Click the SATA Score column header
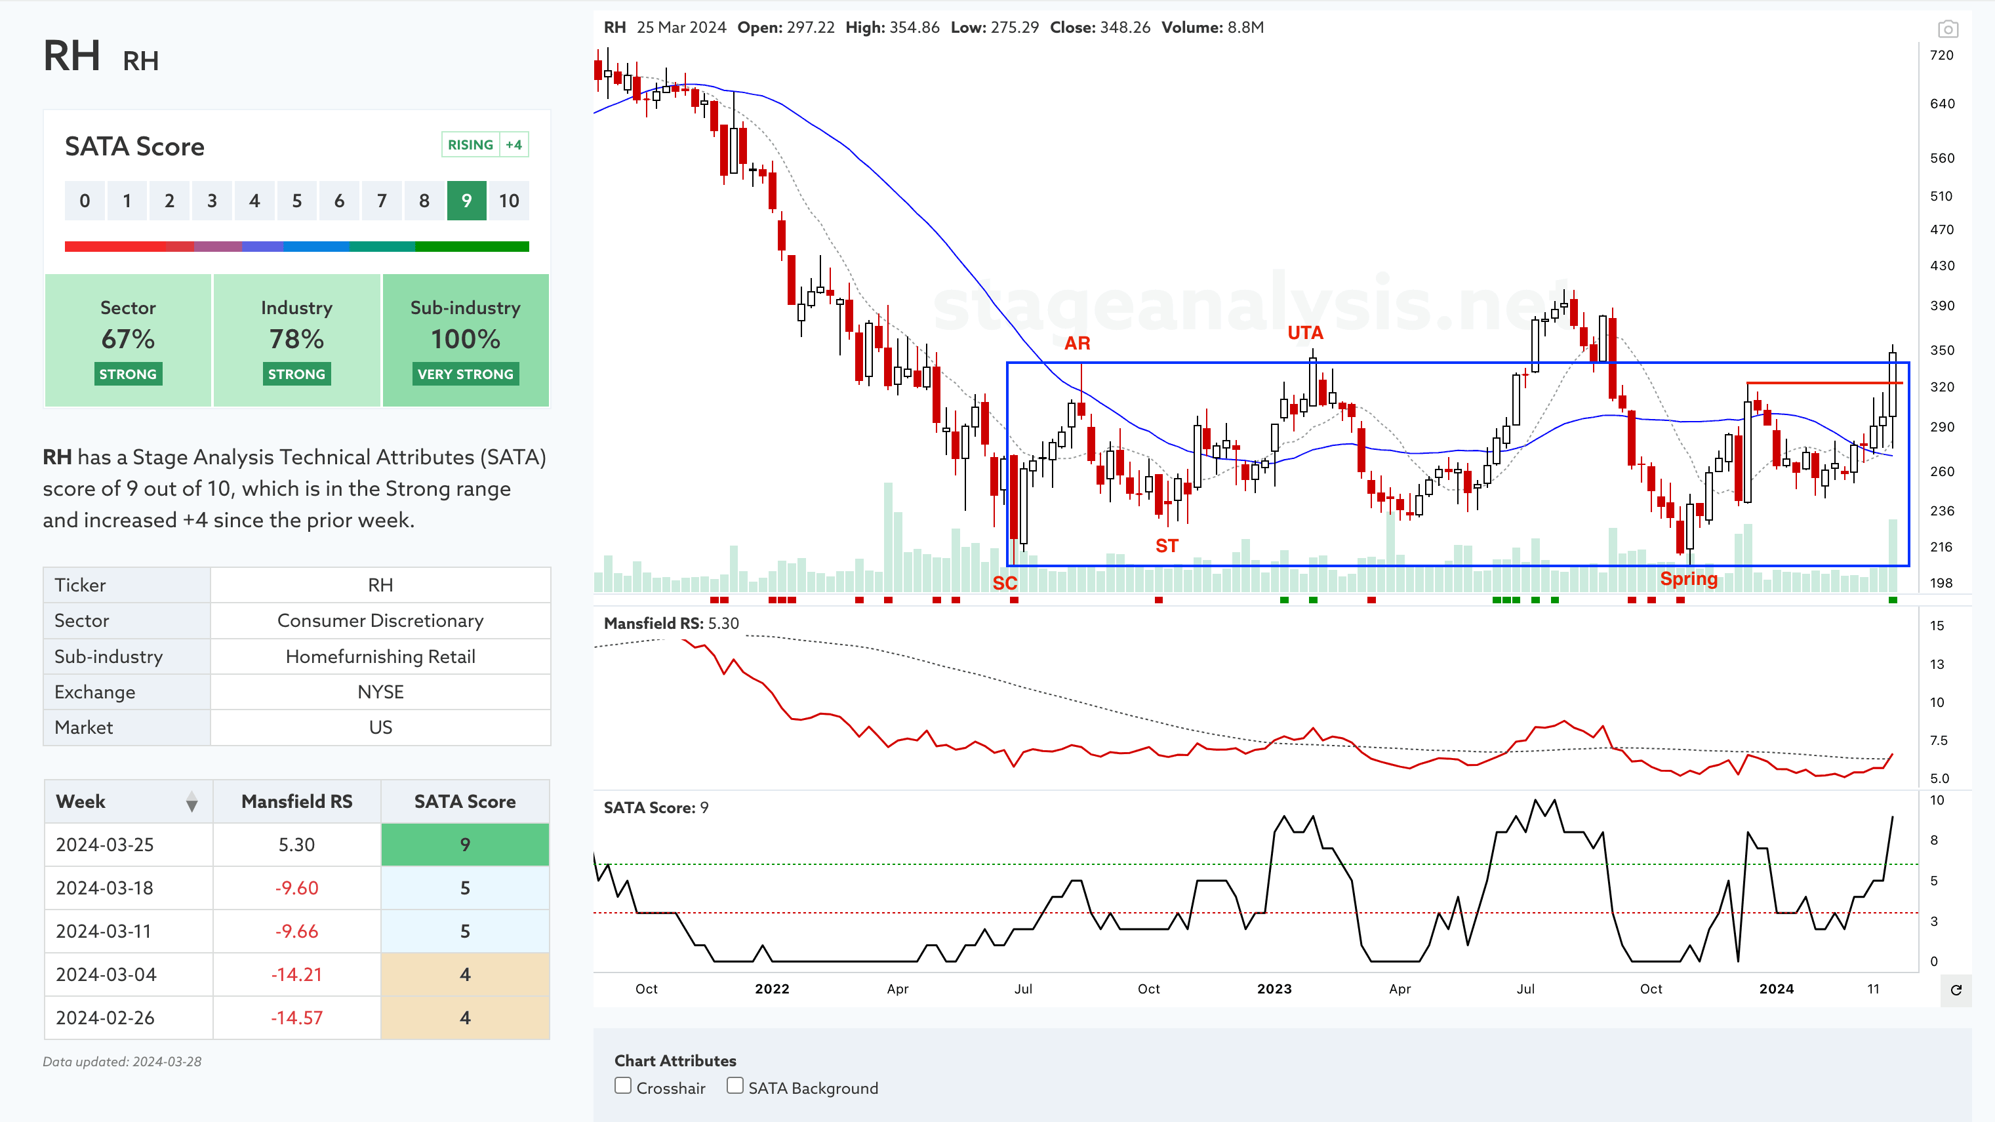Image resolution: width=1995 pixels, height=1122 pixels. pos(465,801)
